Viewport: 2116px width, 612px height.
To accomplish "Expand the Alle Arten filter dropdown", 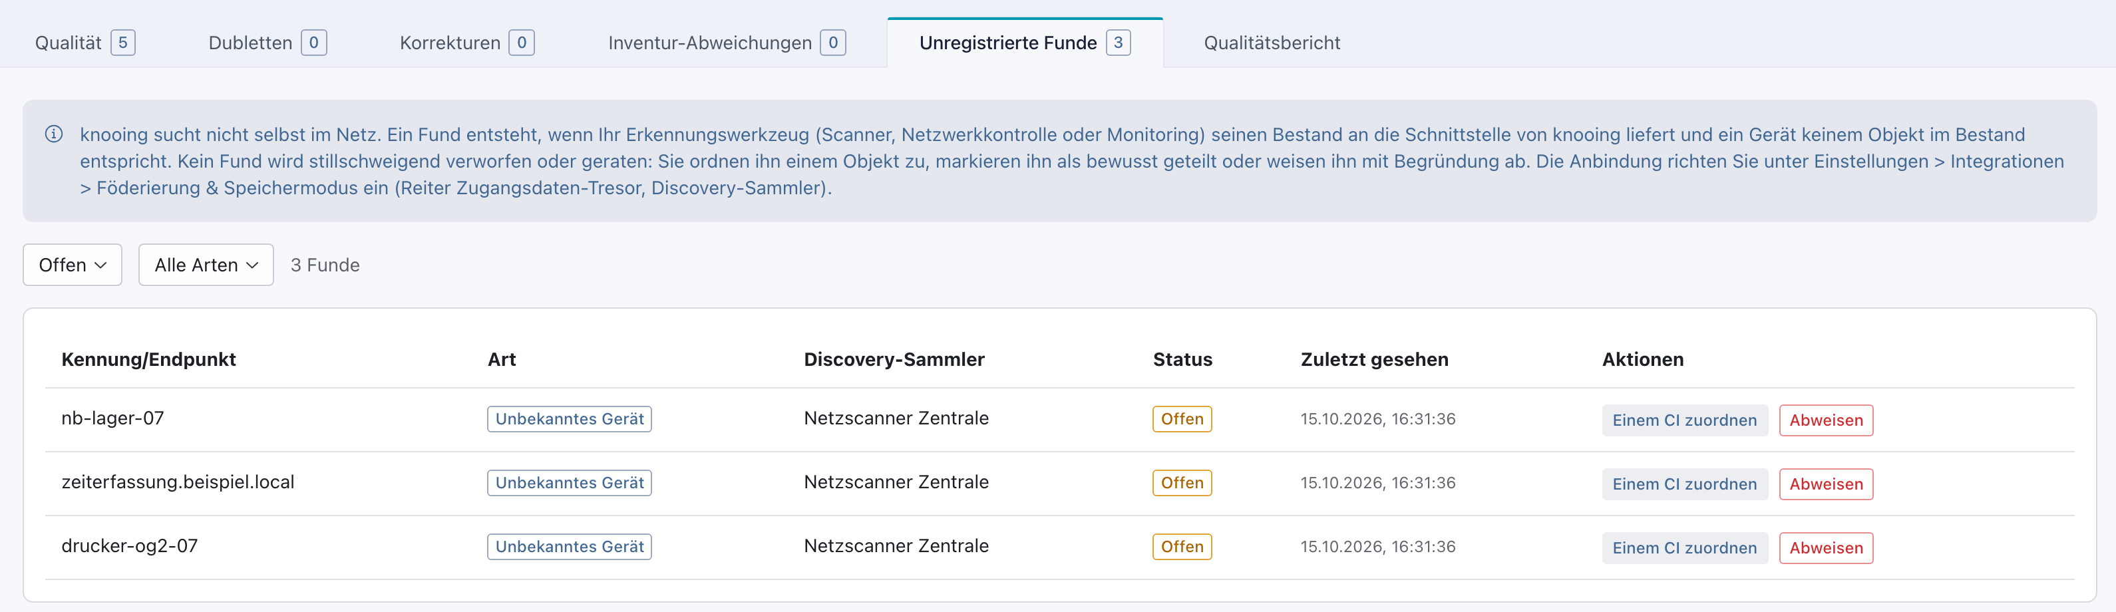I will click(206, 265).
